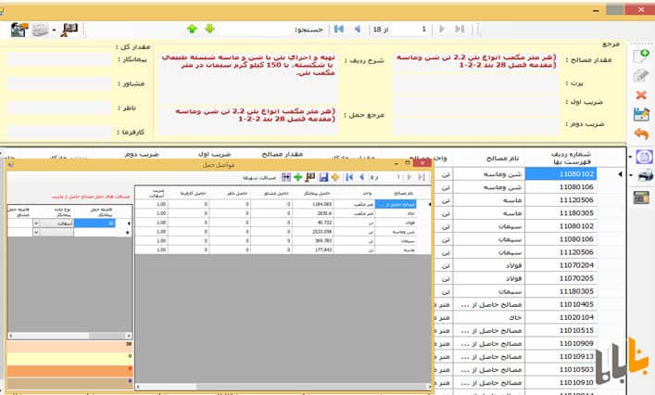
Task: Open dropdown arrow beside purple sidebar icon
Action: coord(630,157)
